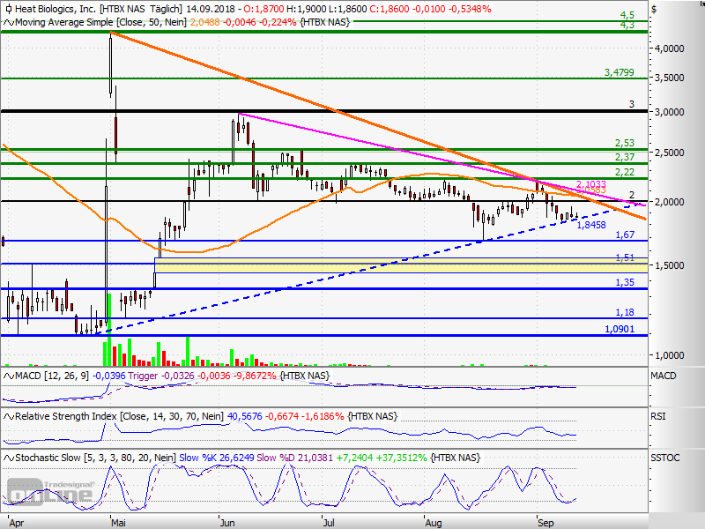
Task: Click the Relative Strength Index wave icon
Action: point(8,415)
